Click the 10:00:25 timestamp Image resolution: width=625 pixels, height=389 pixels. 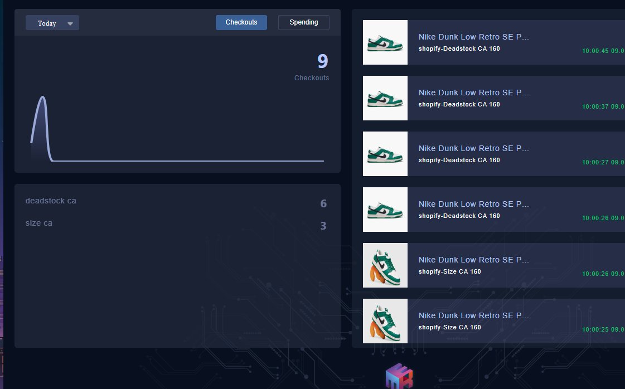pyautogui.click(x=603, y=330)
